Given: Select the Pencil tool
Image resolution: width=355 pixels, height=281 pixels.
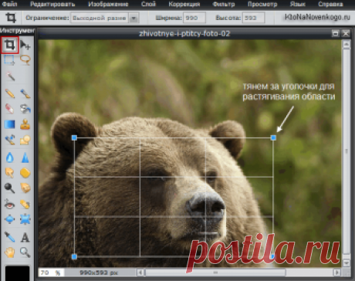Looking at the screenshot, I should coord(10,93).
